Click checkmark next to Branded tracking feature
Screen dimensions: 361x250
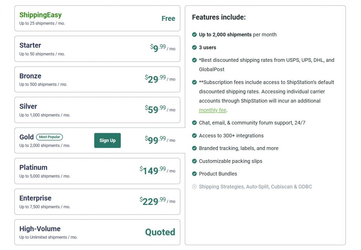click(x=194, y=148)
